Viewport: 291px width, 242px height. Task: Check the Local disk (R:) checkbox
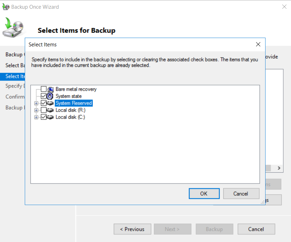44,110
